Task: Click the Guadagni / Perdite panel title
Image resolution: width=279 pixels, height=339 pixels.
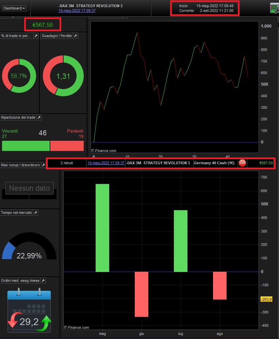Action: coord(57,36)
